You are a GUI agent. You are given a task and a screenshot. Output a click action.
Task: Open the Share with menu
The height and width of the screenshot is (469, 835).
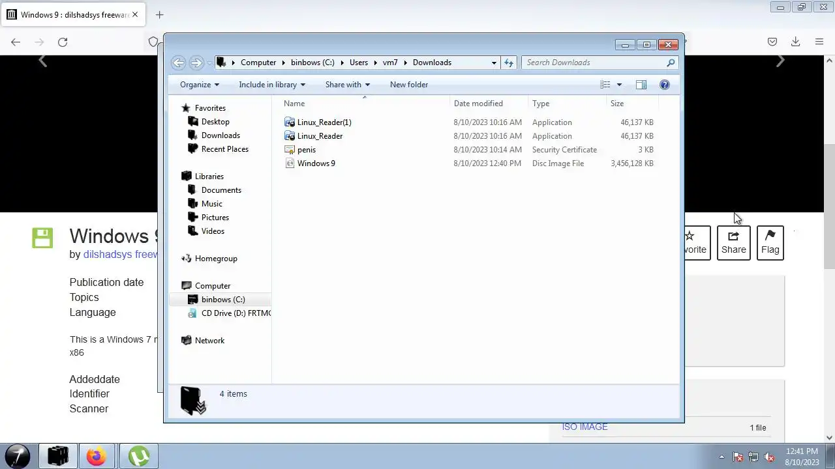348,85
